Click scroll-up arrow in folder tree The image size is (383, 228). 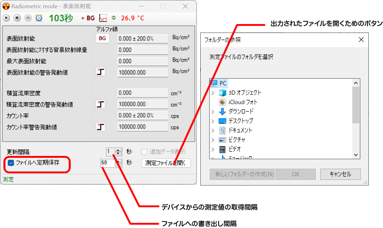(x=356, y=83)
